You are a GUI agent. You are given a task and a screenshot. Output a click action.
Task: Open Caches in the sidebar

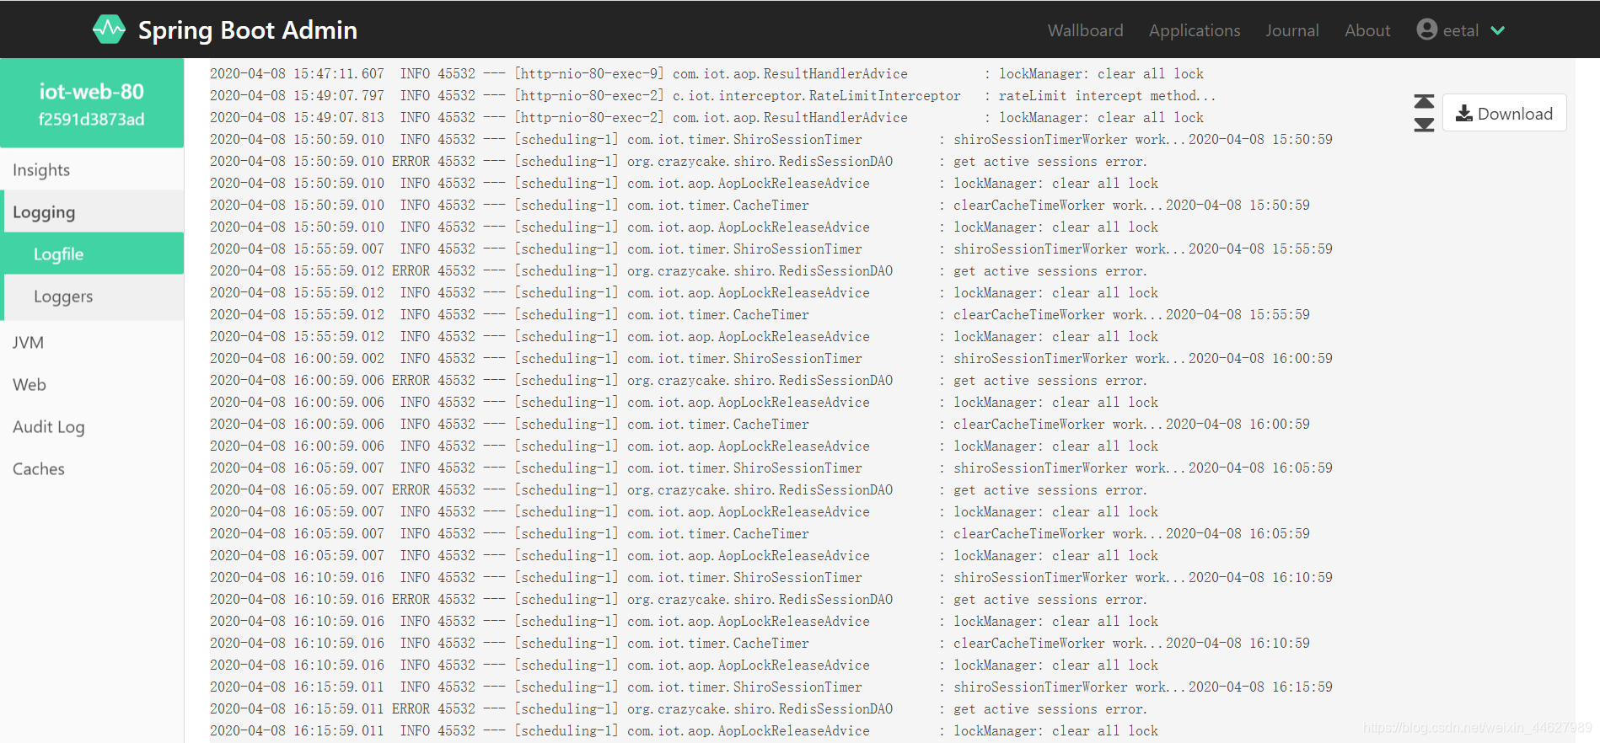click(92, 468)
